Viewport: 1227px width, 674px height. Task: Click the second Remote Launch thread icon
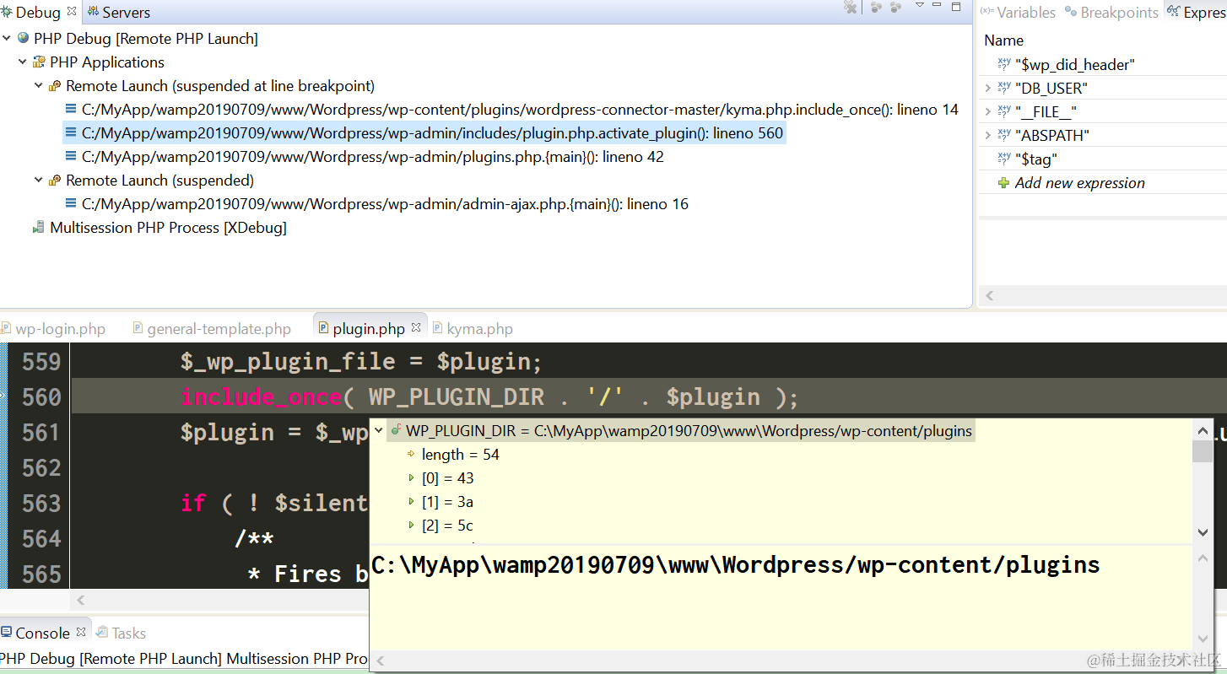pyautogui.click(x=55, y=180)
